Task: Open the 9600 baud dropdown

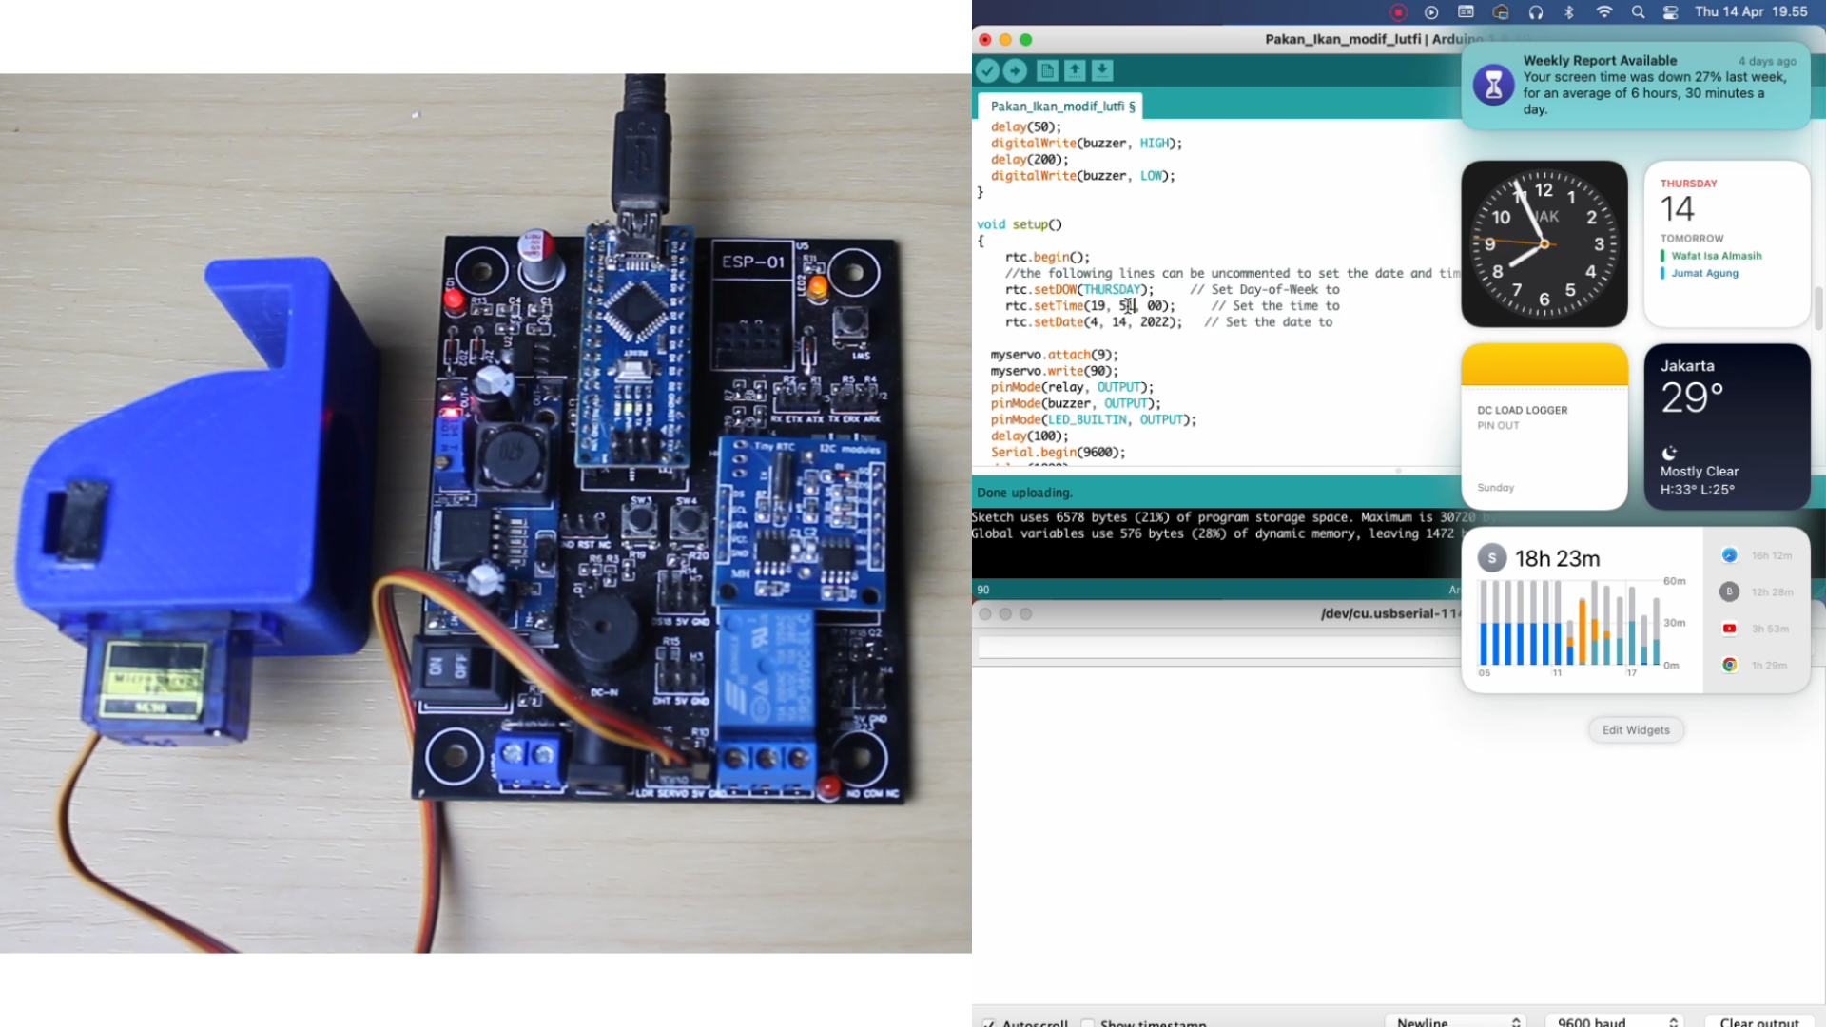Action: [1616, 1022]
